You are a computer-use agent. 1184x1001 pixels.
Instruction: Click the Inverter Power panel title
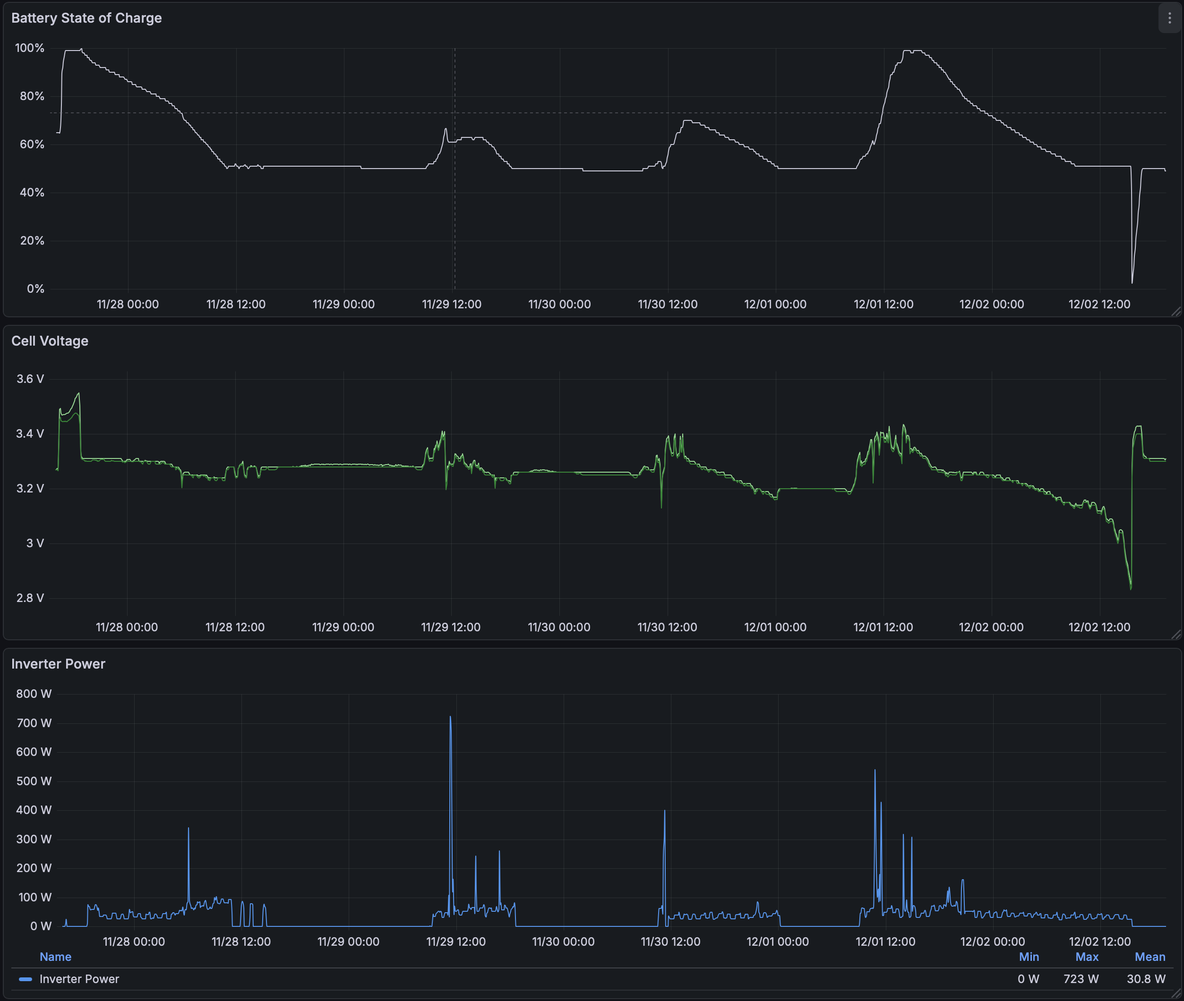pyautogui.click(x=59, y=664)
